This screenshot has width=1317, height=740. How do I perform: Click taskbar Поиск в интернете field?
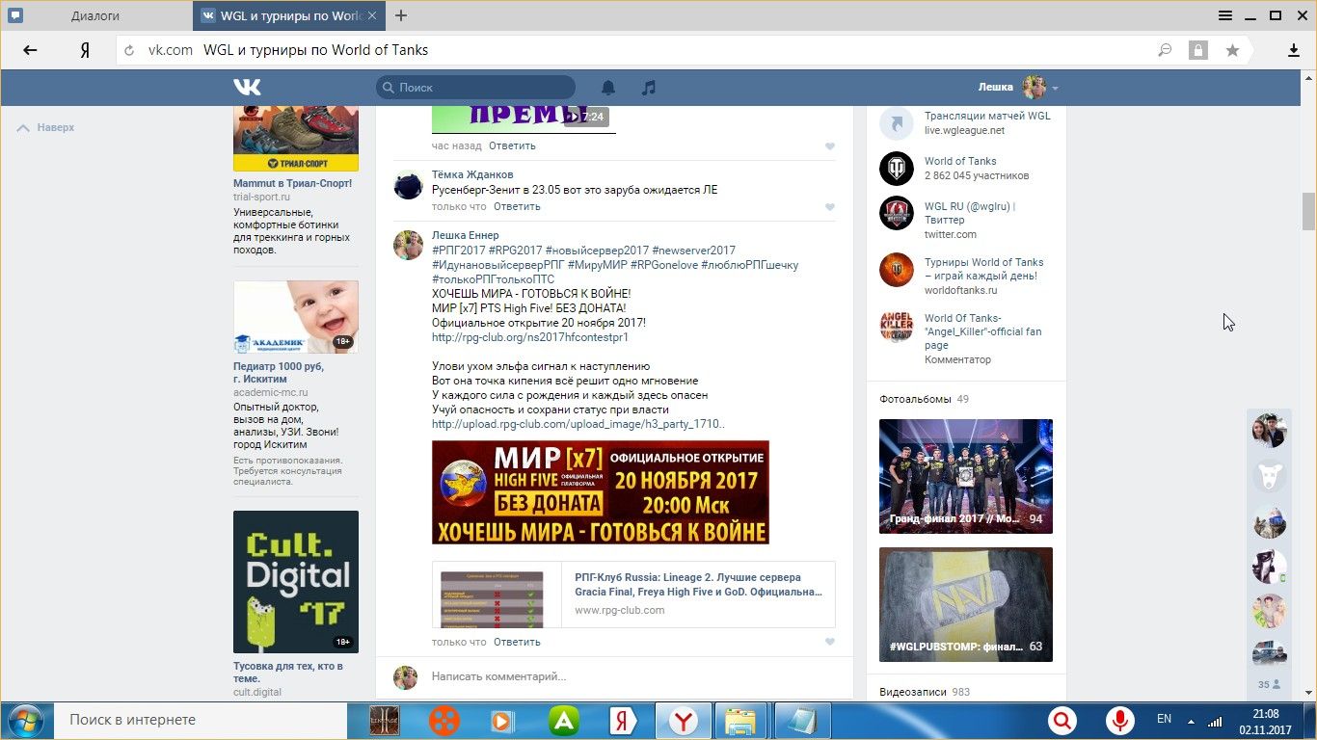[x=199, y=720]
